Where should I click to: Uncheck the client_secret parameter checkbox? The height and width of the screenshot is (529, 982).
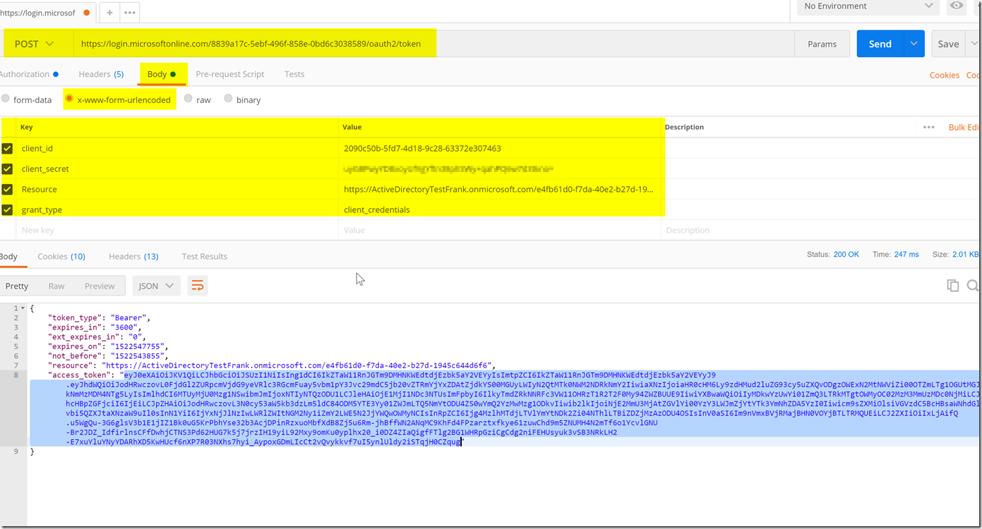pos(7,169)
